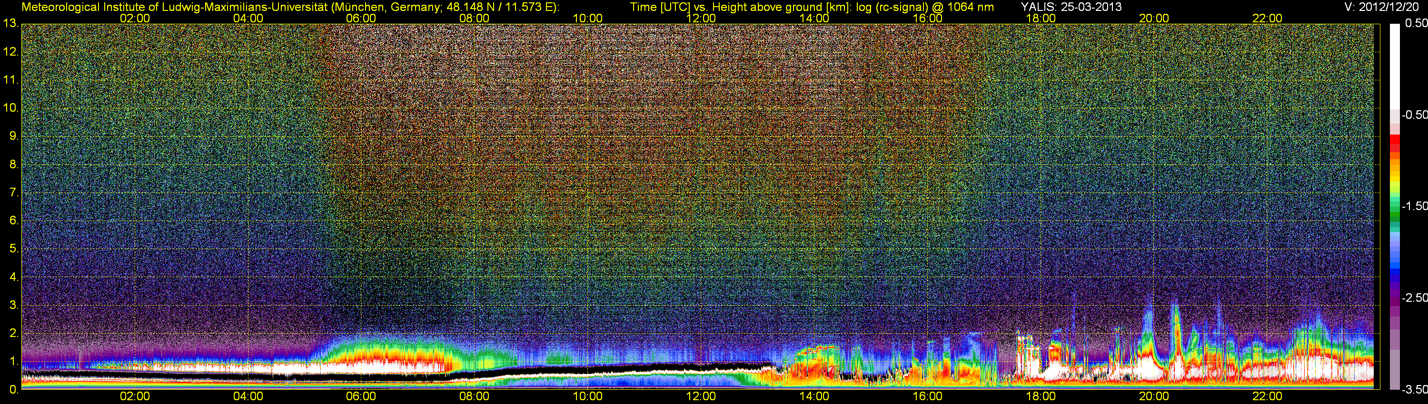Viewport: 1428px width, 404px height.
Task: Click the 0 km height axis label
Action: click(13, 390)
